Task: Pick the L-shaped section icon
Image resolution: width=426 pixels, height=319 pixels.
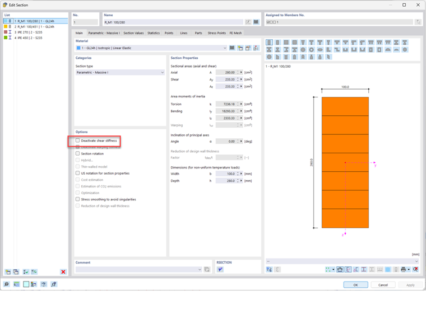Action: (x=328, y=50)
